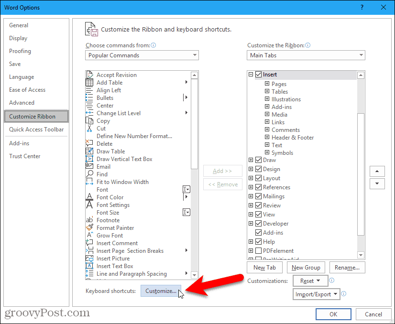Screen dimensions: 395x324
Task: Click the Bullets list icon
Action: click(89, 97)
